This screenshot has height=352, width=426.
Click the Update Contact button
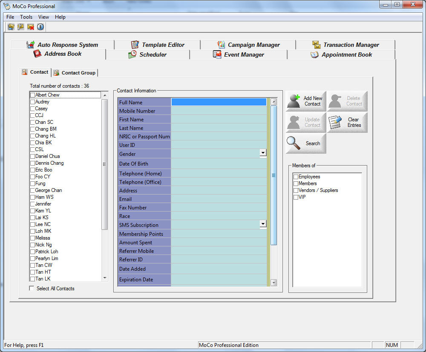[306, 122]
